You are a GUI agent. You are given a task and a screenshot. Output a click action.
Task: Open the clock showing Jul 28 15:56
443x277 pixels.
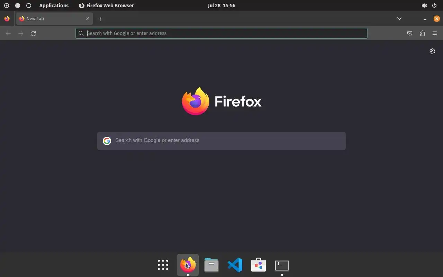221,6
